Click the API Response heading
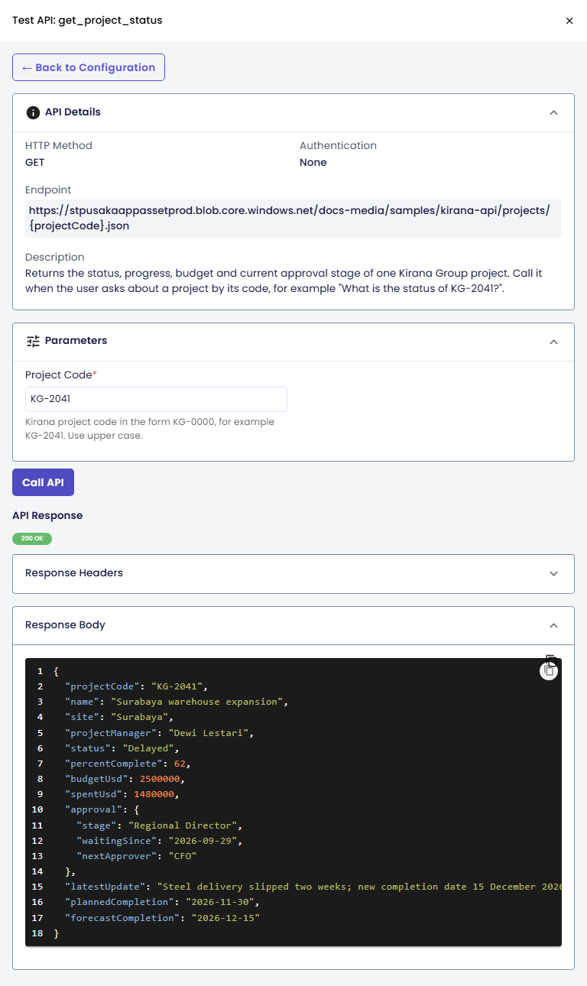 pyautogui.click(x=47, y=515)
